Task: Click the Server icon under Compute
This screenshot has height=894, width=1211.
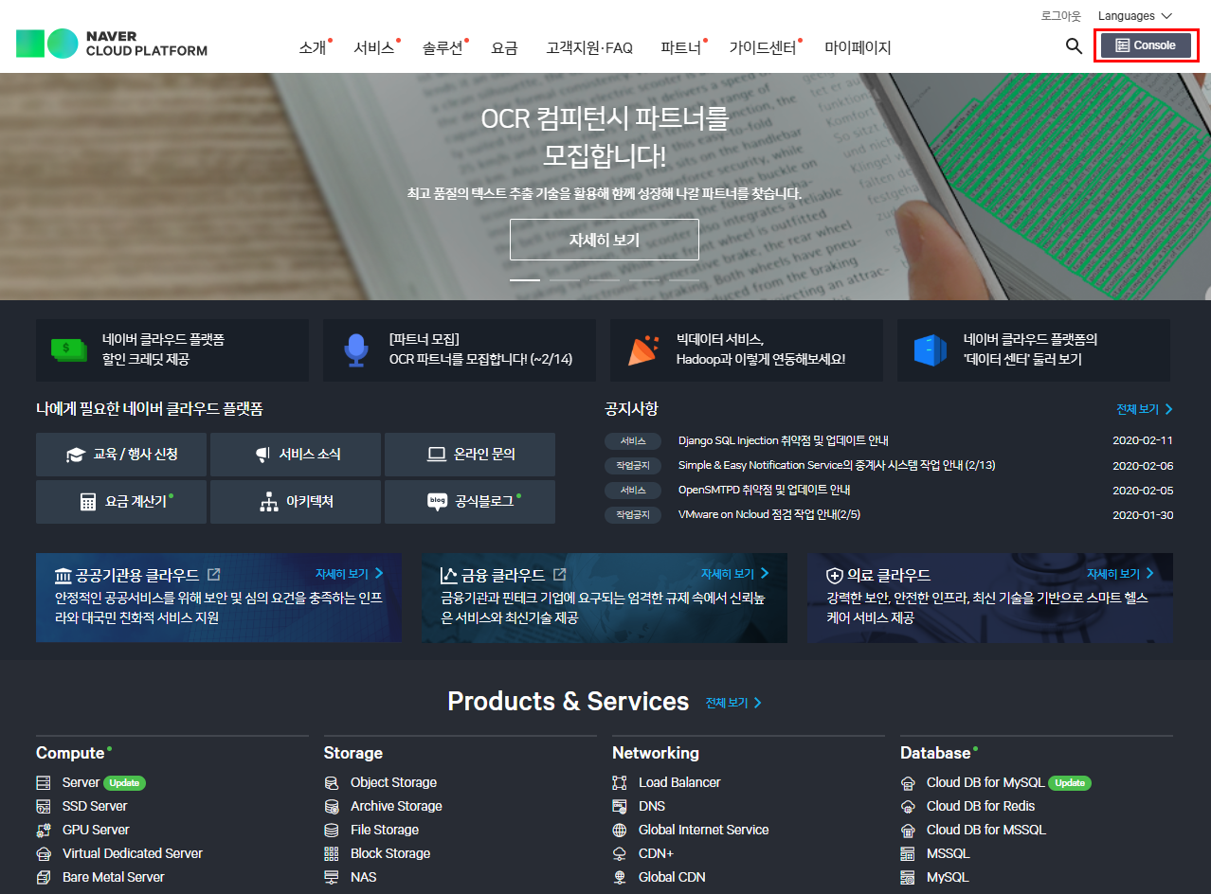Action: (x=43, y=783)
